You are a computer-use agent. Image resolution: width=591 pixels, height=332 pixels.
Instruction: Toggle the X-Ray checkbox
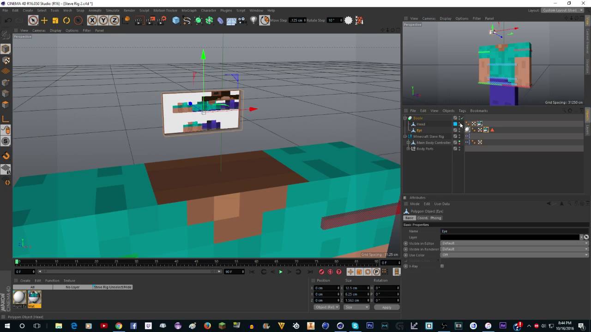(x=442, y=266)
